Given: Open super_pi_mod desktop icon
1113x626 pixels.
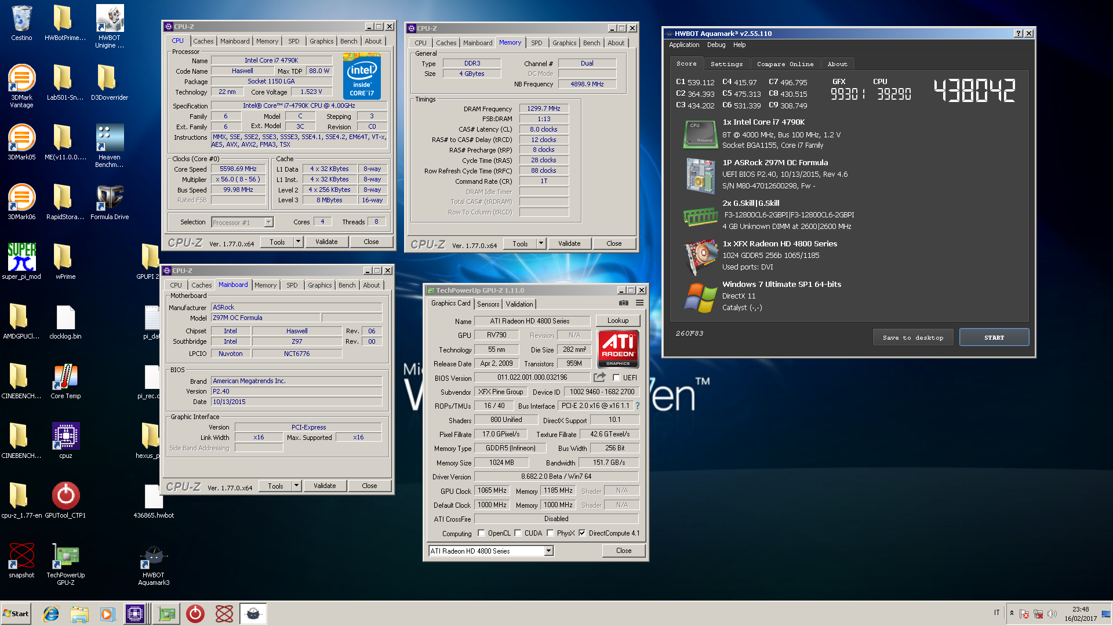Looking at the screenshot, I should [x=21, y=261].
